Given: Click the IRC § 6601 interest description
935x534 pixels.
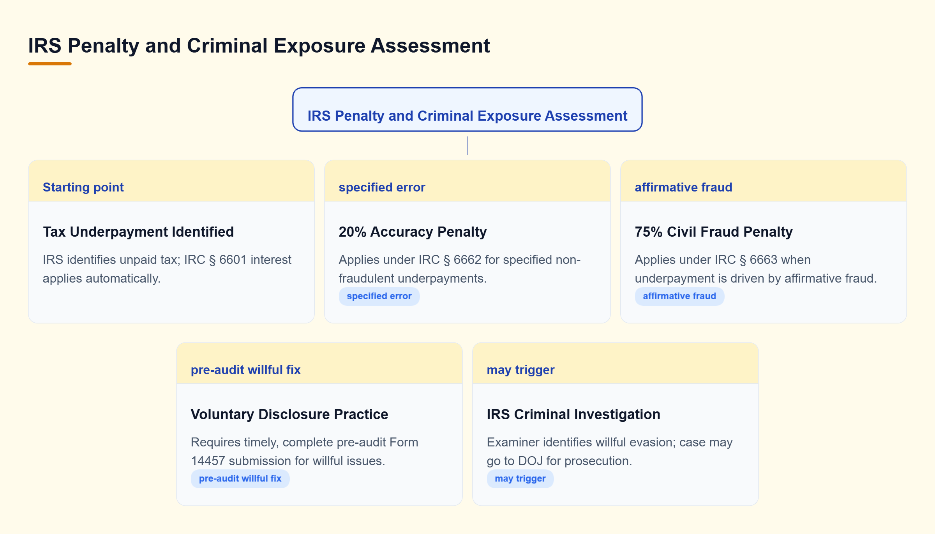Looking at the screenshot, I should tap(167, 269).
